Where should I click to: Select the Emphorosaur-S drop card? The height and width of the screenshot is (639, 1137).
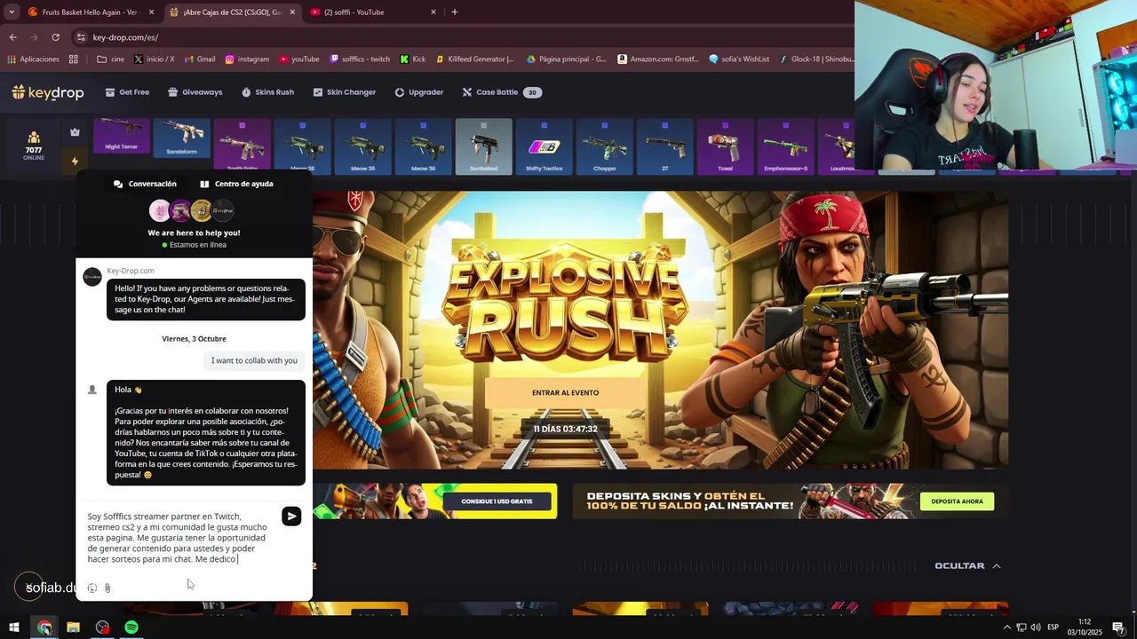pyautogui.click(x=786, y=146)
